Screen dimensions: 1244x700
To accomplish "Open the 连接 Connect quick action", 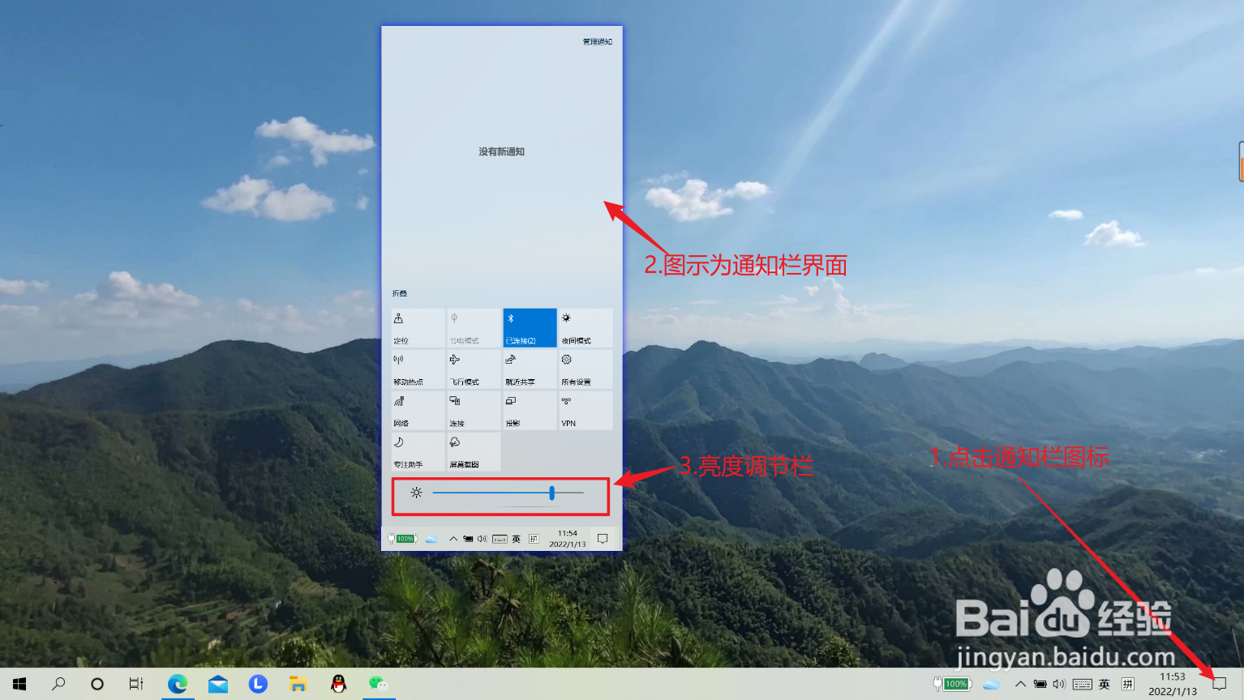I will pyautogui.click(x=474, y=410).
